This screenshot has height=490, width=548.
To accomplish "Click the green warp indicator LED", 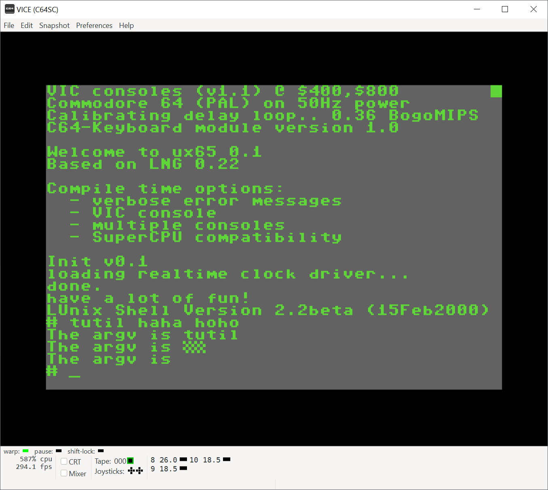I will point(25,451).
